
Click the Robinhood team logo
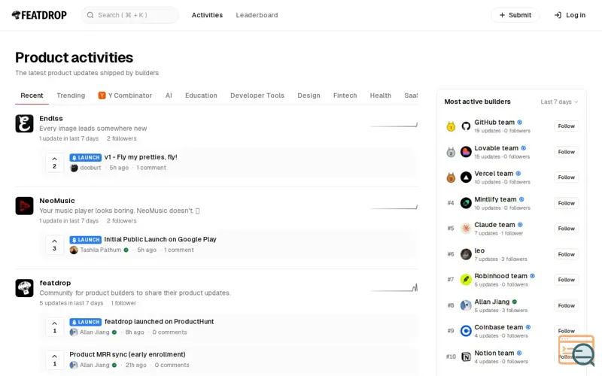[466, 280]
